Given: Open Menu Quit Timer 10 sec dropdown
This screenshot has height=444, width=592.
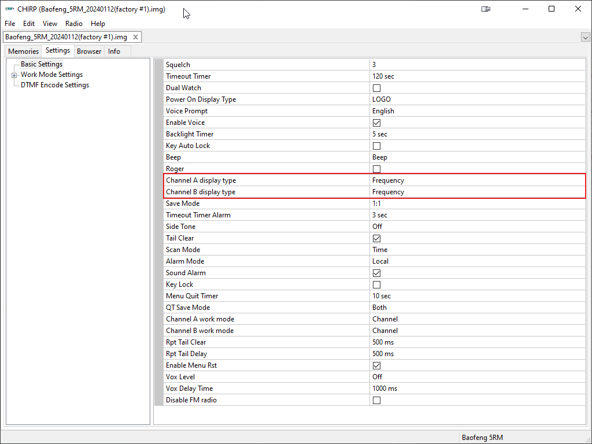Looking at the screenshot, I should tap(477, 296).
